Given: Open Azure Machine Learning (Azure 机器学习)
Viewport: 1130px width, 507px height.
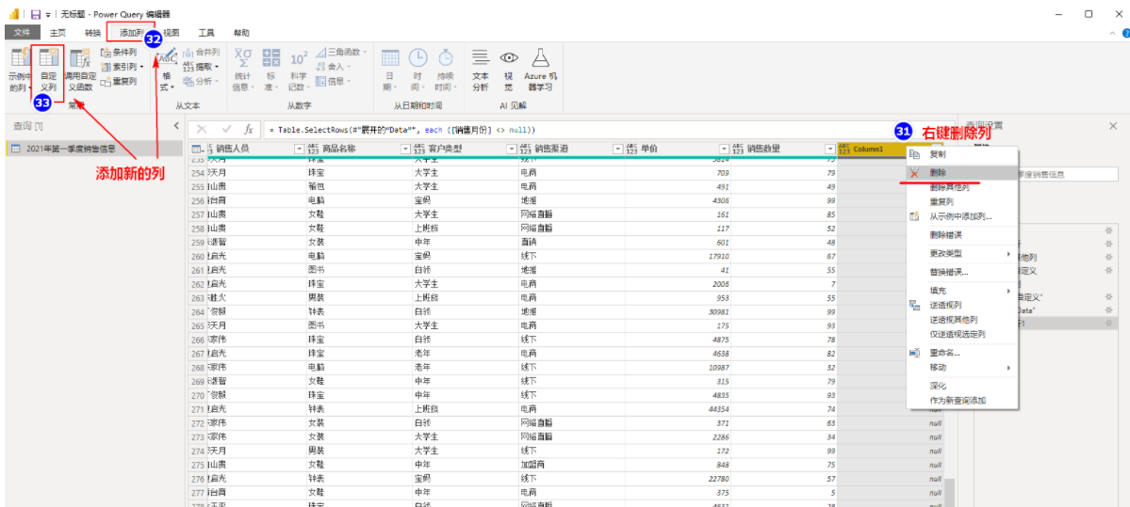Looking at the screenshot, I should (540, 70).
